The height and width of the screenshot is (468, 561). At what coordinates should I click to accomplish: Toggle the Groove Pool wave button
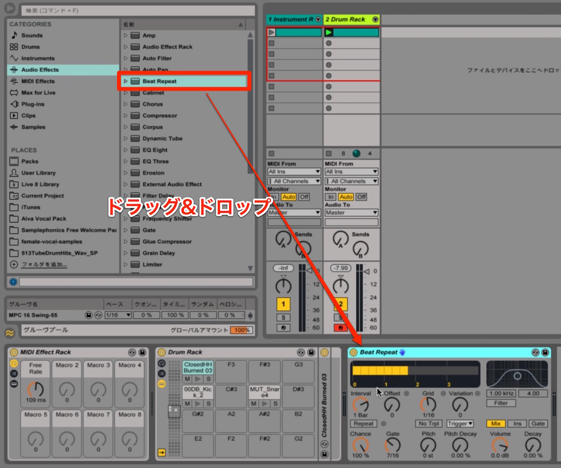[x=10, y=333]
